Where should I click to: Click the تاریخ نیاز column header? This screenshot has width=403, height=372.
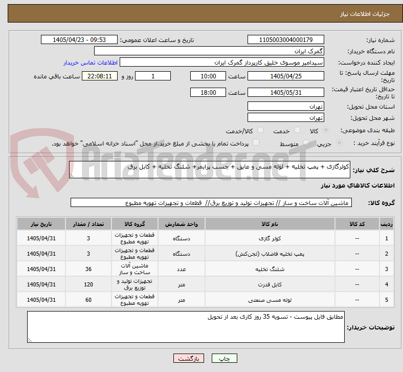41,224
